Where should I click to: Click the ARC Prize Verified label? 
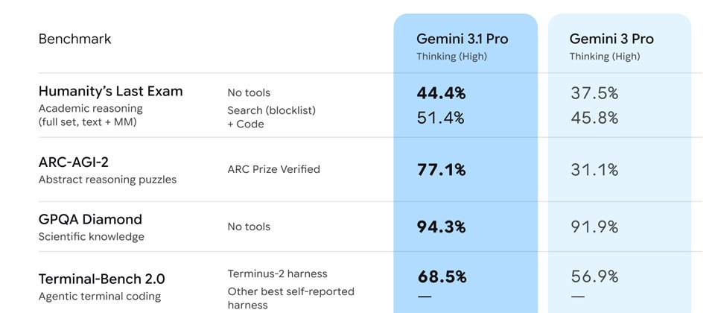[x=273, y=169]
